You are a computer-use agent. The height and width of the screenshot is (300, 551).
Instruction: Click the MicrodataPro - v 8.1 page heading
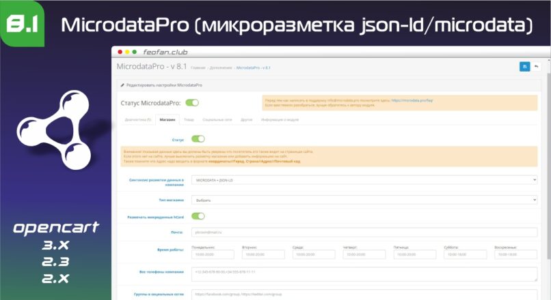point(152,66)
